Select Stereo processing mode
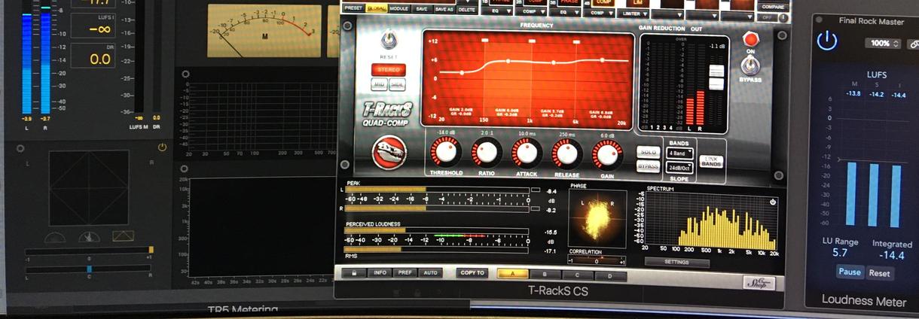The image size is (919, 319). [388, 70]
